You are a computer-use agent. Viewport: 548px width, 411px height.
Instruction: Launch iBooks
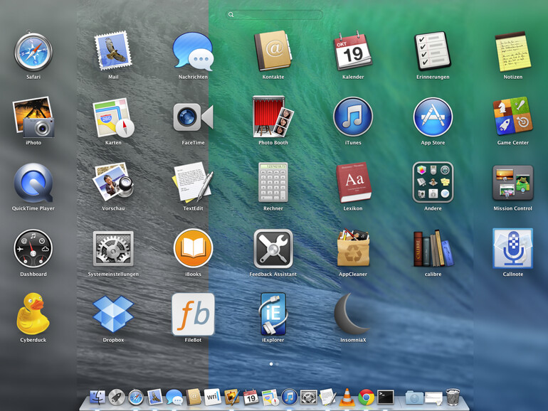[x=193, y=248]
